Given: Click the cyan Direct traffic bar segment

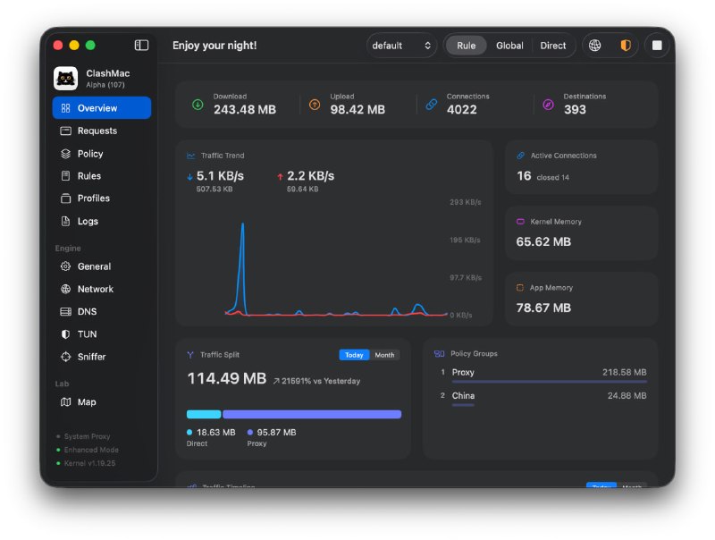Looking at the screenshot, I should pyautogui.click(x=204, y=414).
